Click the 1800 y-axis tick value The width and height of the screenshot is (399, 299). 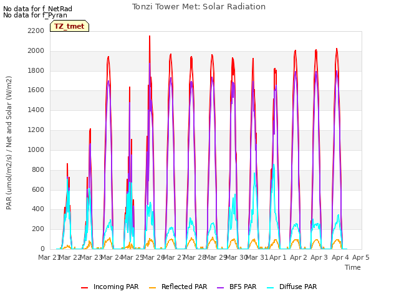[x=36, y=70]
